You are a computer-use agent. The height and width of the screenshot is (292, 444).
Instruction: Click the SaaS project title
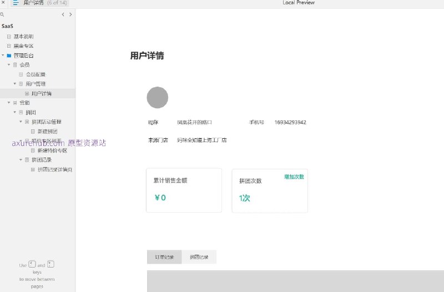(7, 26)
